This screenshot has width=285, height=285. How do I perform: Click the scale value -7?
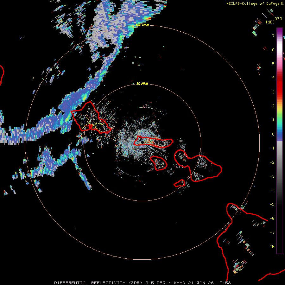272,232
